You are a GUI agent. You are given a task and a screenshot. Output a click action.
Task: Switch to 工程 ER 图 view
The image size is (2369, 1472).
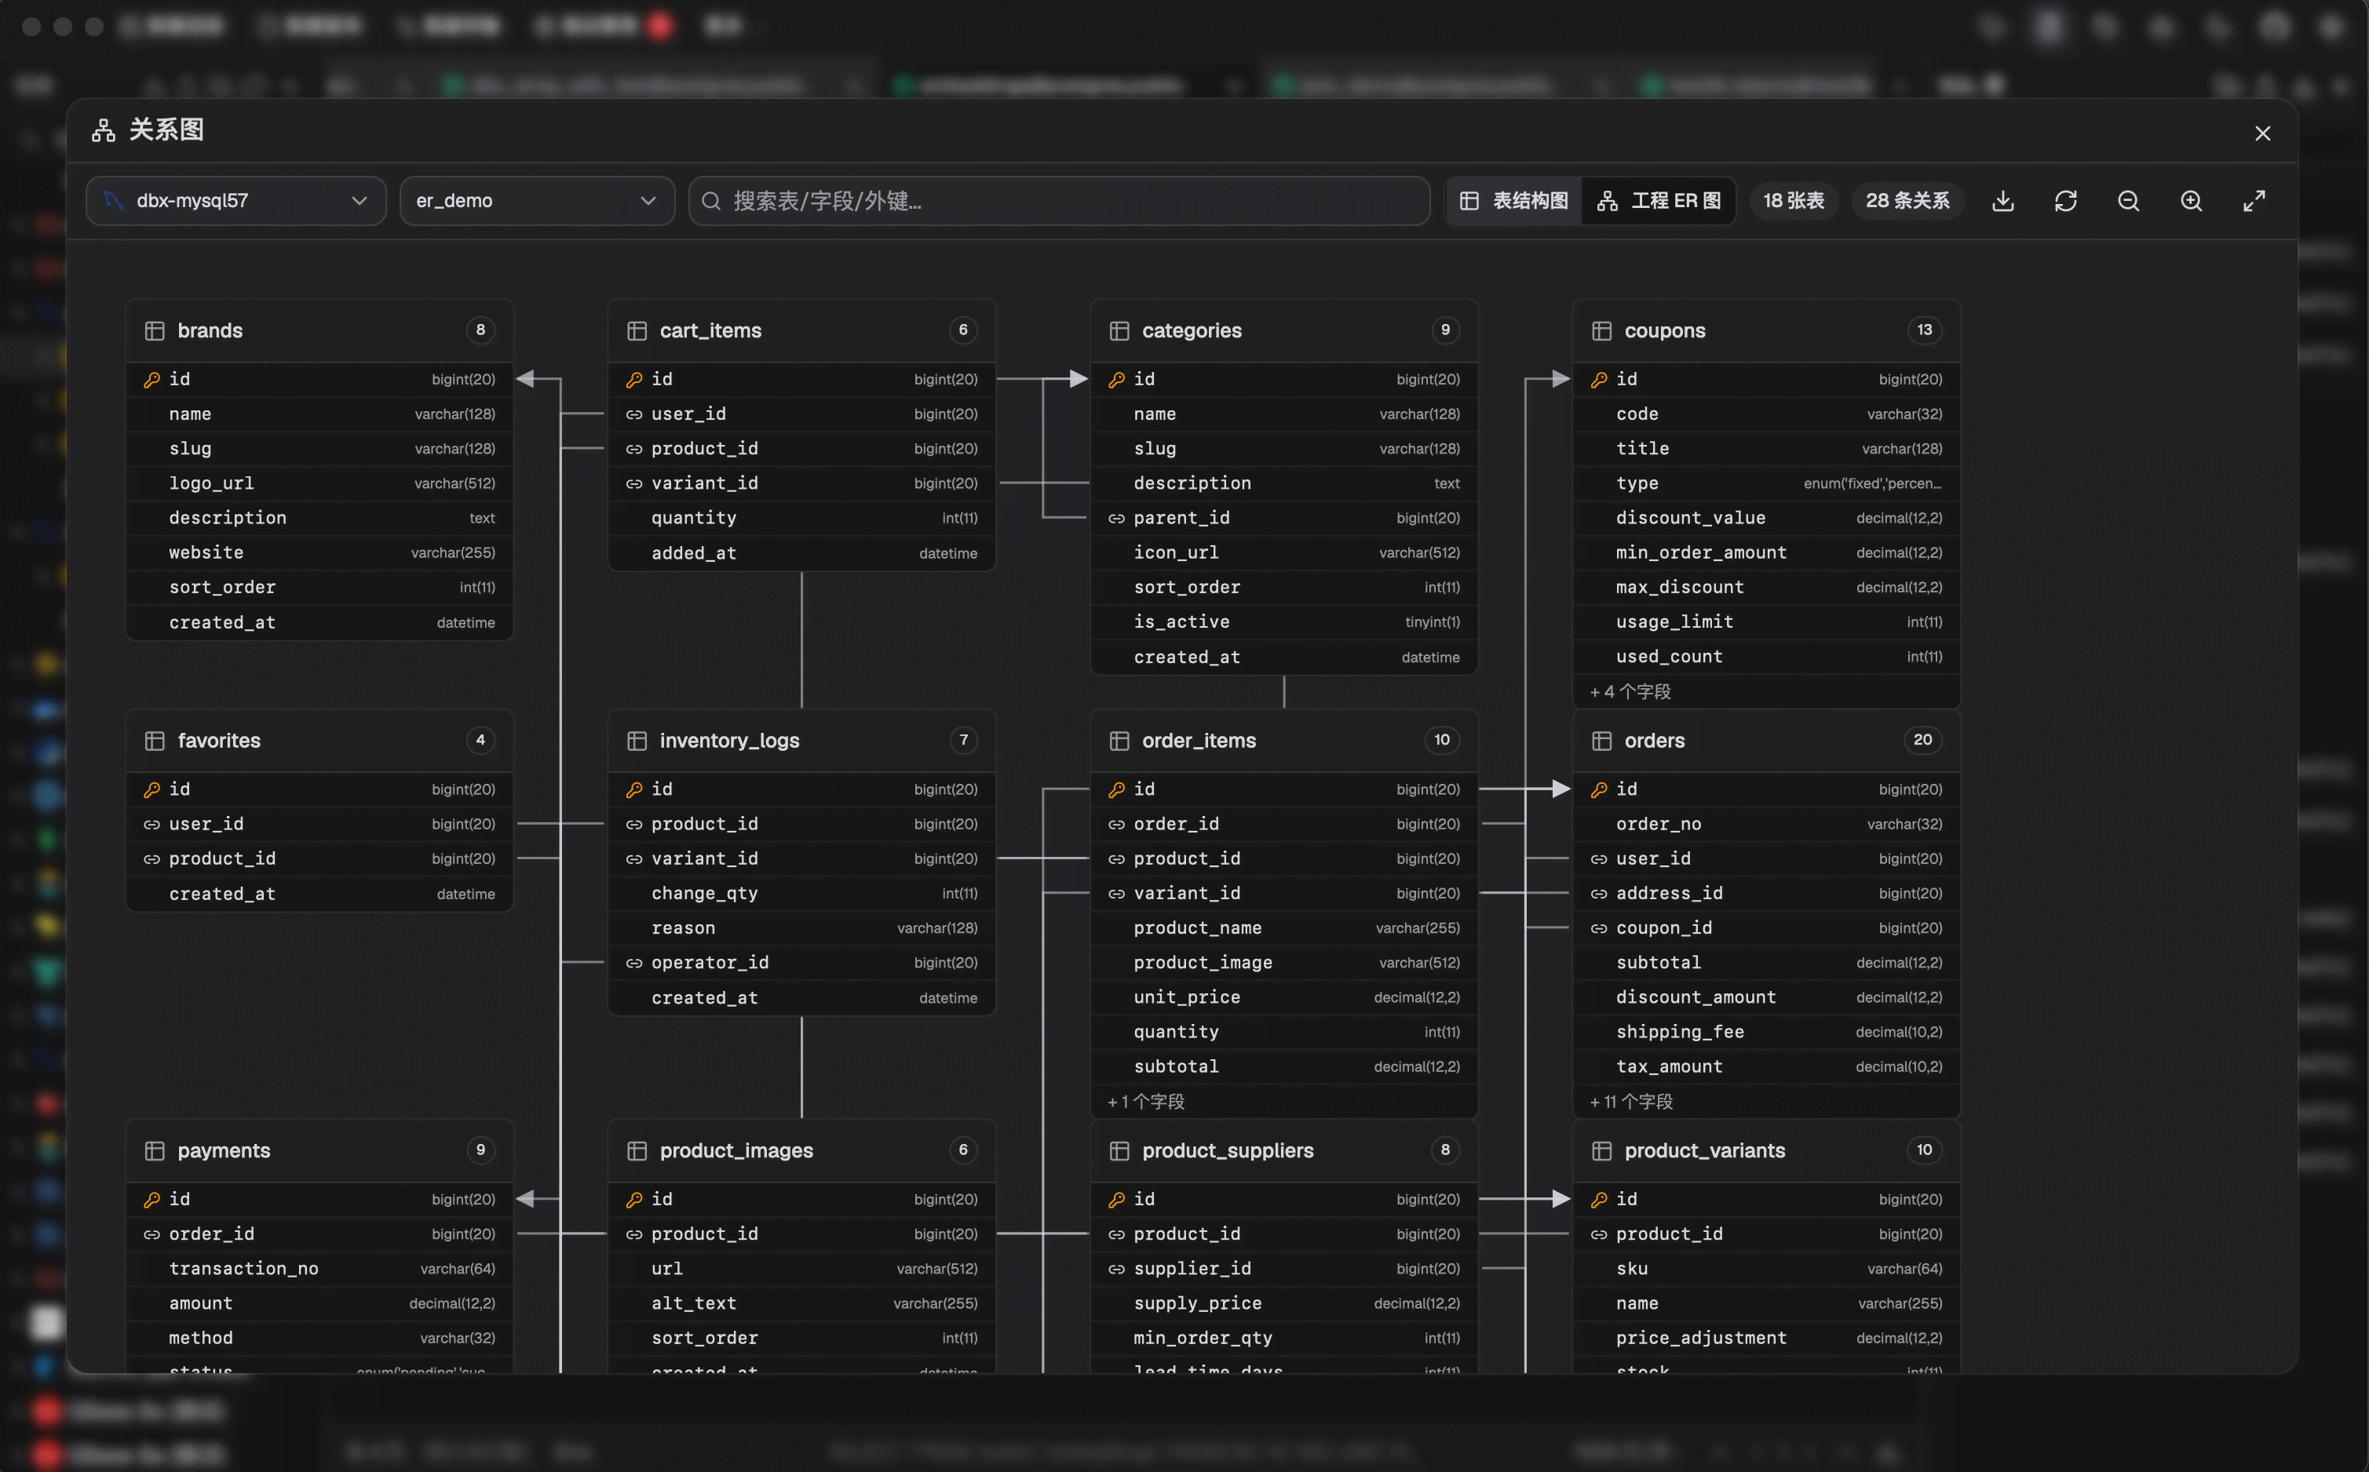(1659, 201)
